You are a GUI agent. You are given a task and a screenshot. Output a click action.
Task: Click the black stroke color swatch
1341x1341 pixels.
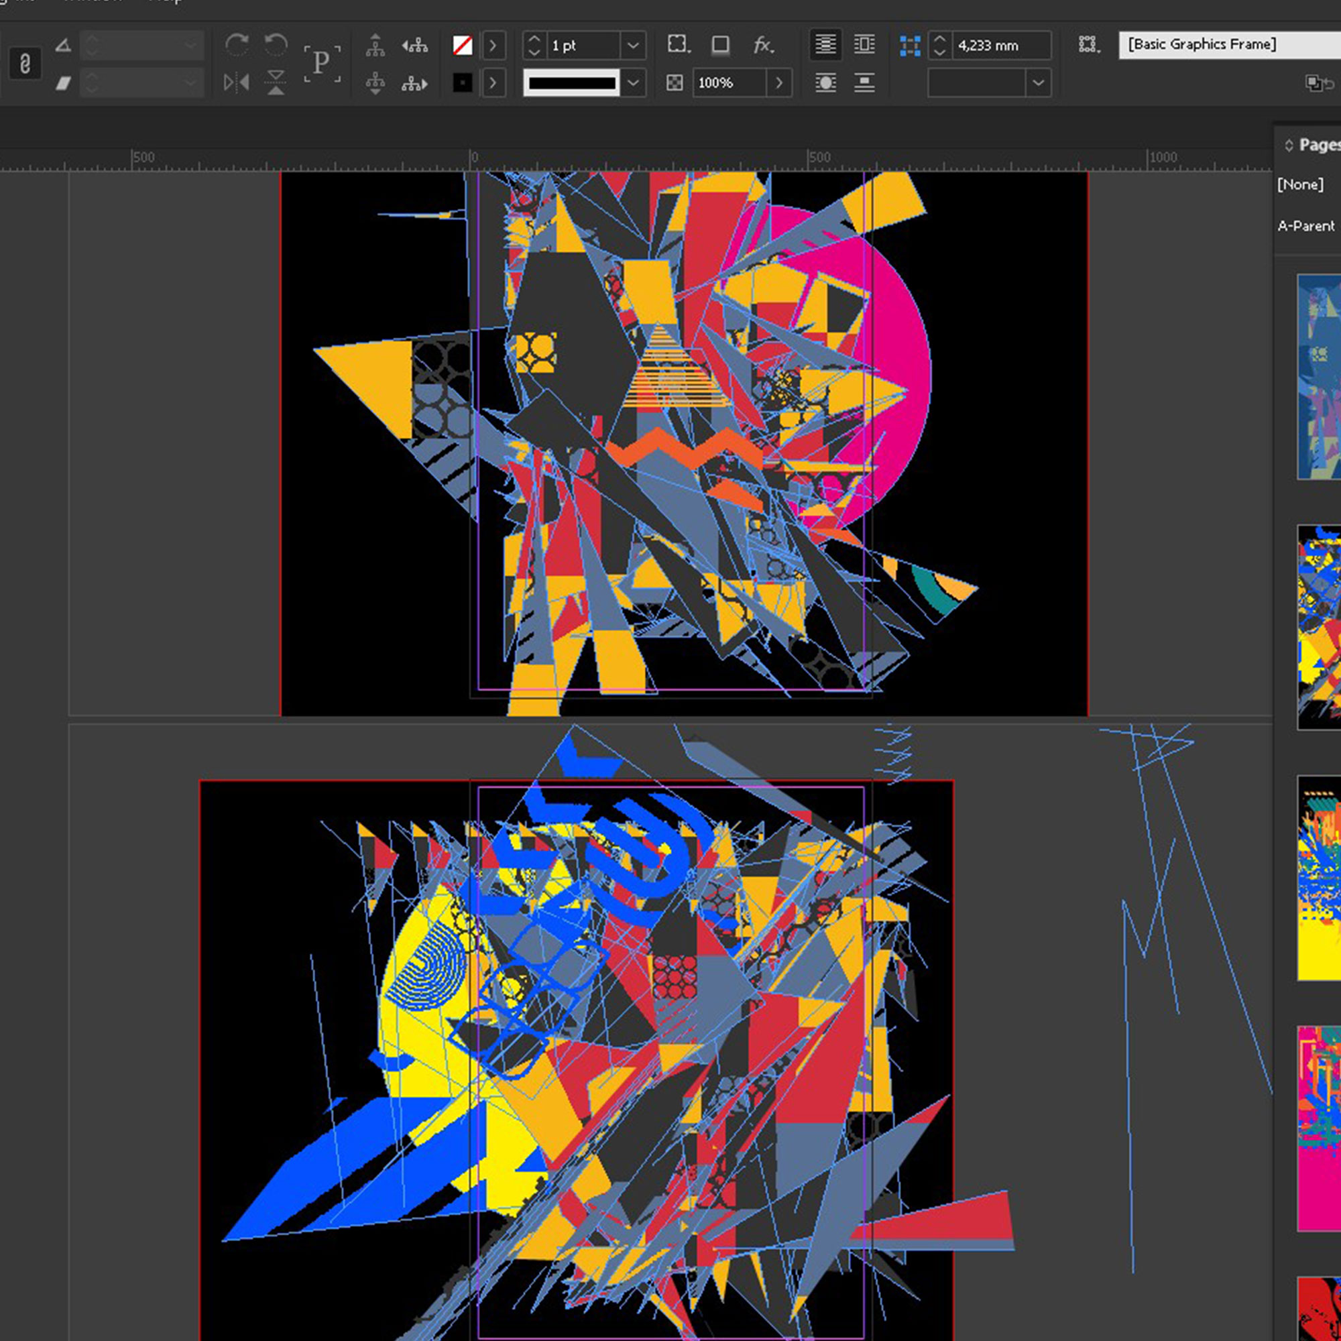click(462, 82)
